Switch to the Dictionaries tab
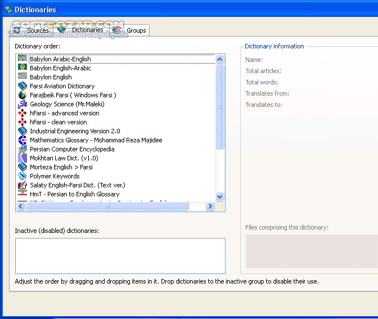Image resolution: width=378 pixels, height=319 pixels. pyautogui.click(x=81, y=30)
